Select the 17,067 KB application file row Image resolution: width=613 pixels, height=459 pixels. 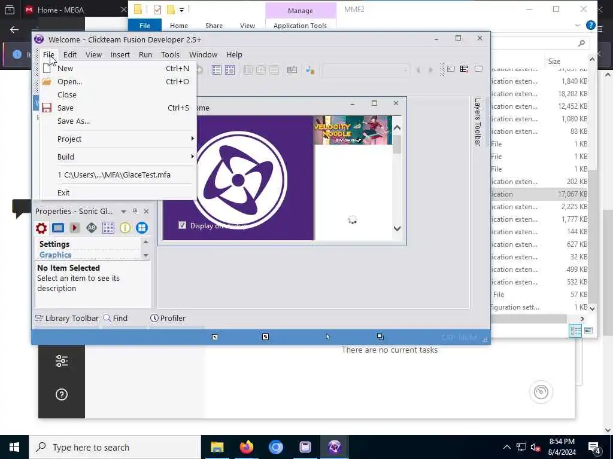(539, 194)
